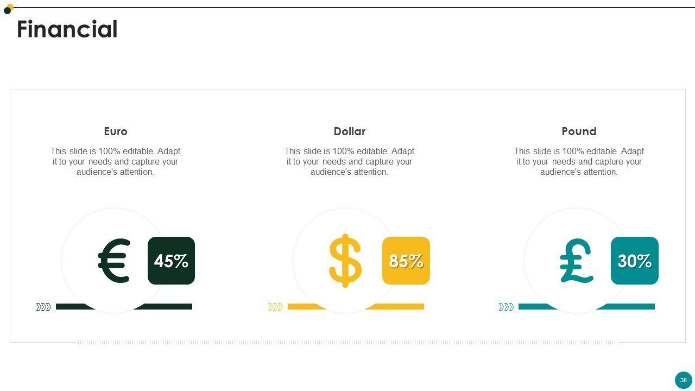Click the Euro currency symbol icon
The image size is (695, 391).
(x=115, y=261)
